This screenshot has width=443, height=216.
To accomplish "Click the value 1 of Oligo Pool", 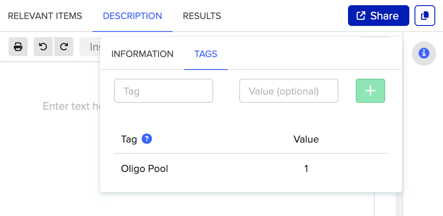I will [x=306, y=168].
